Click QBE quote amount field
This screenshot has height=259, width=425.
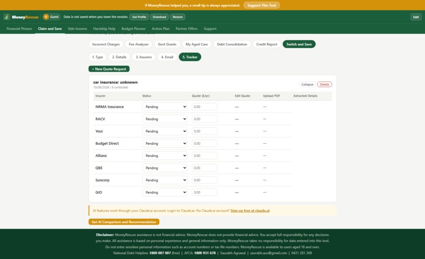point(205,168)
